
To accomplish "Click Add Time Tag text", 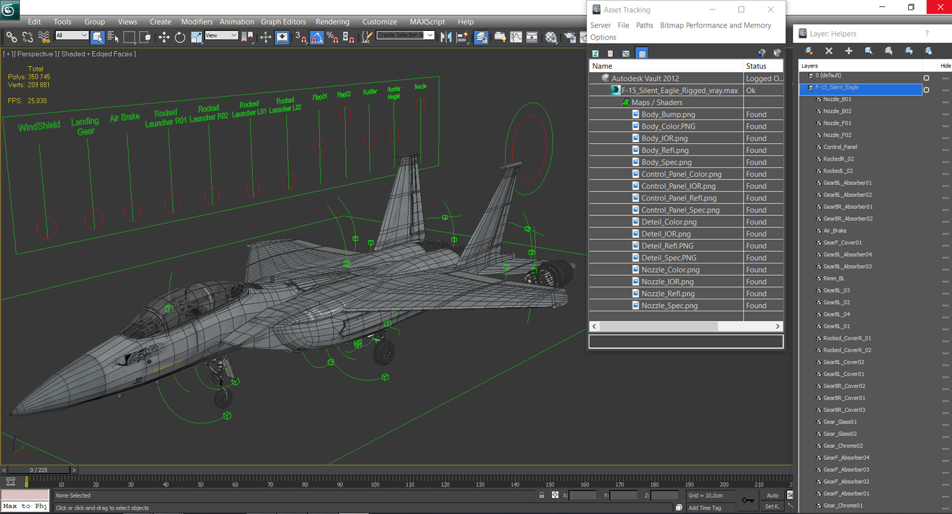I will click(x=704, y=508).
